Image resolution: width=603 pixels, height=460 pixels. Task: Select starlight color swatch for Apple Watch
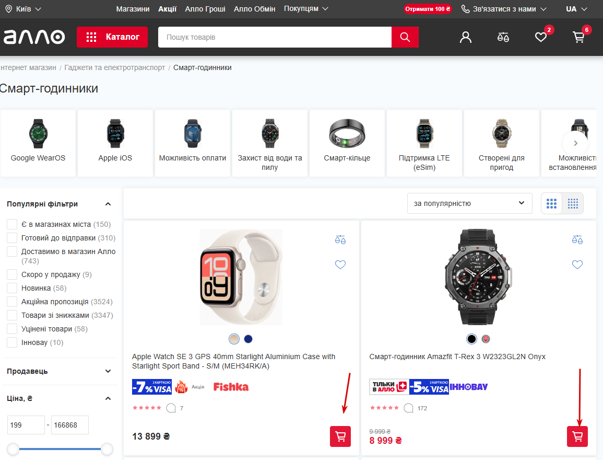[x=234, y=339]
